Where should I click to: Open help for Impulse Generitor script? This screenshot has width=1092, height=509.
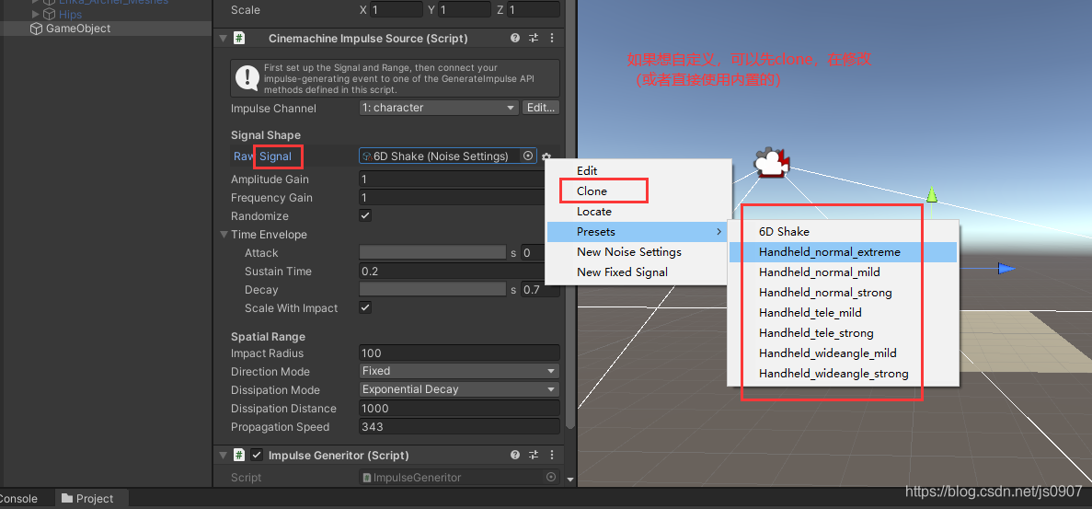514,455
